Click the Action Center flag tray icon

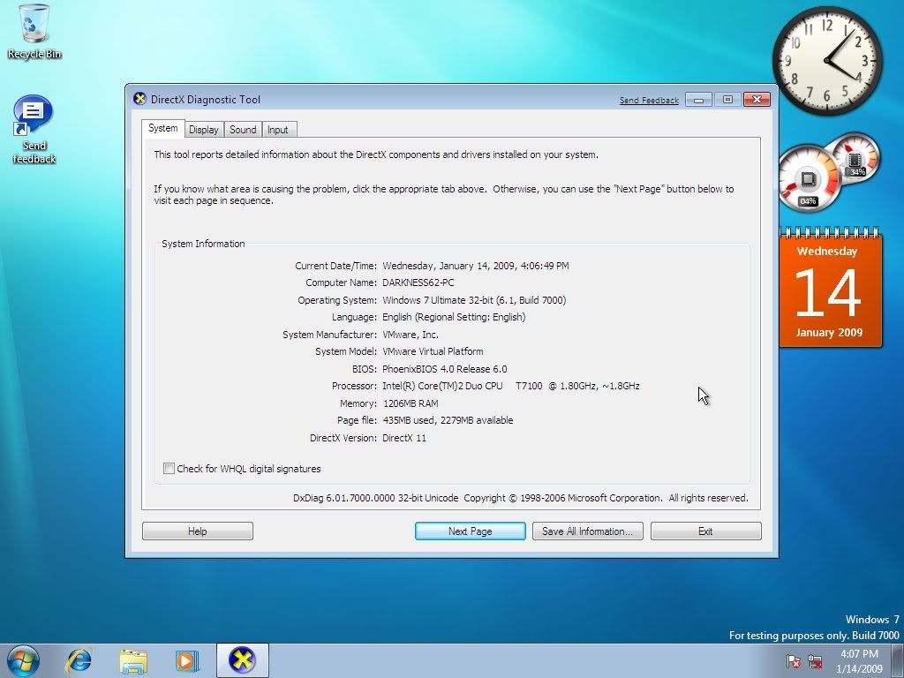coord(794,661)
